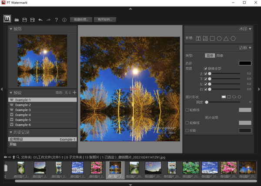Add a new preset with plus icon
261x186 pixels.
pyautogui.click(x=74, y=93)
